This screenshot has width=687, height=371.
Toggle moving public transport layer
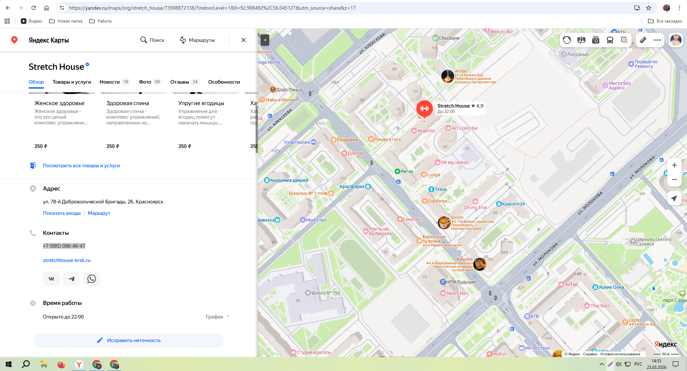[x=610, y=40]
